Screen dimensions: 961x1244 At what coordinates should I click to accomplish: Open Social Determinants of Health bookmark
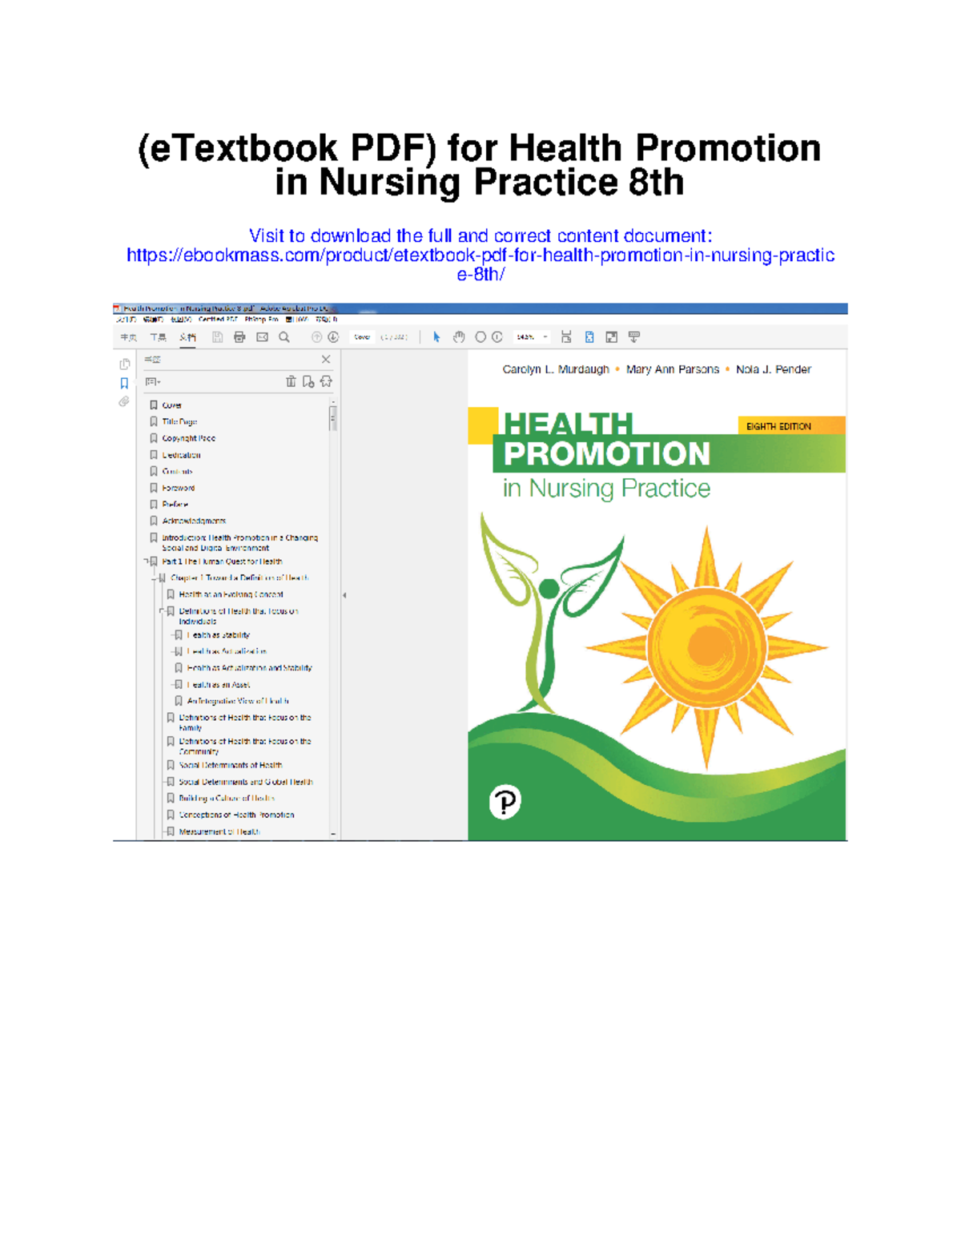point(230,765)
